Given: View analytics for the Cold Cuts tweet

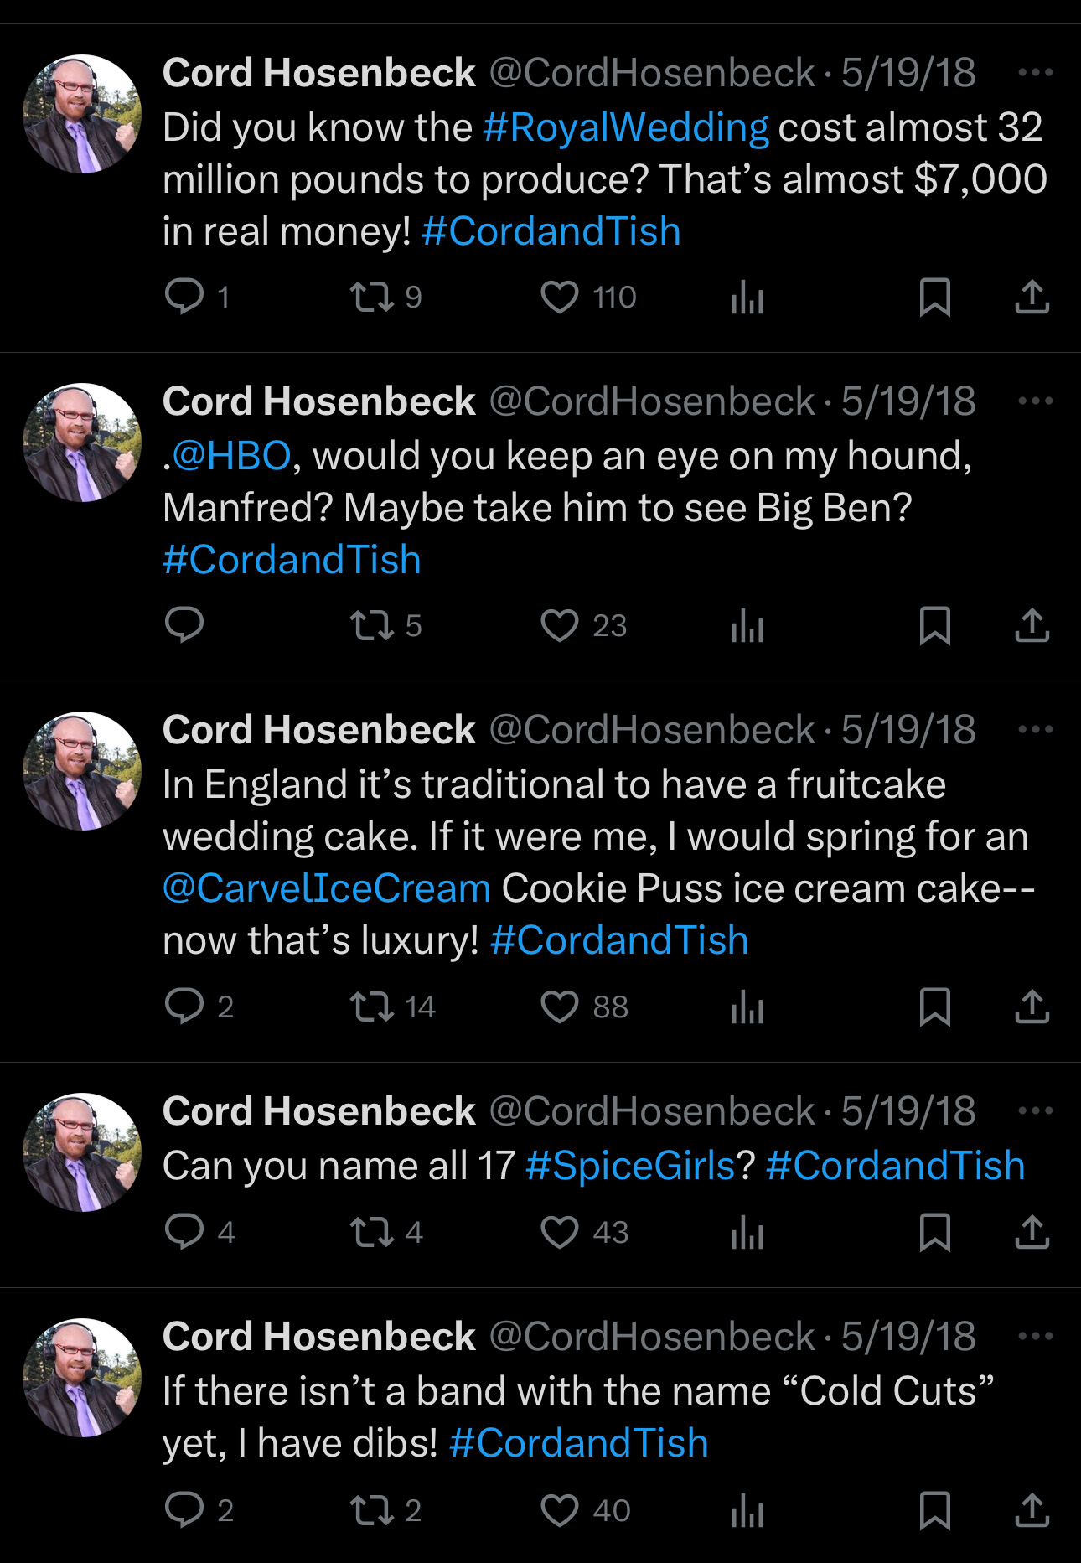Looking at the screenshot, I should pyautogui.click(x=747, y=1510).
